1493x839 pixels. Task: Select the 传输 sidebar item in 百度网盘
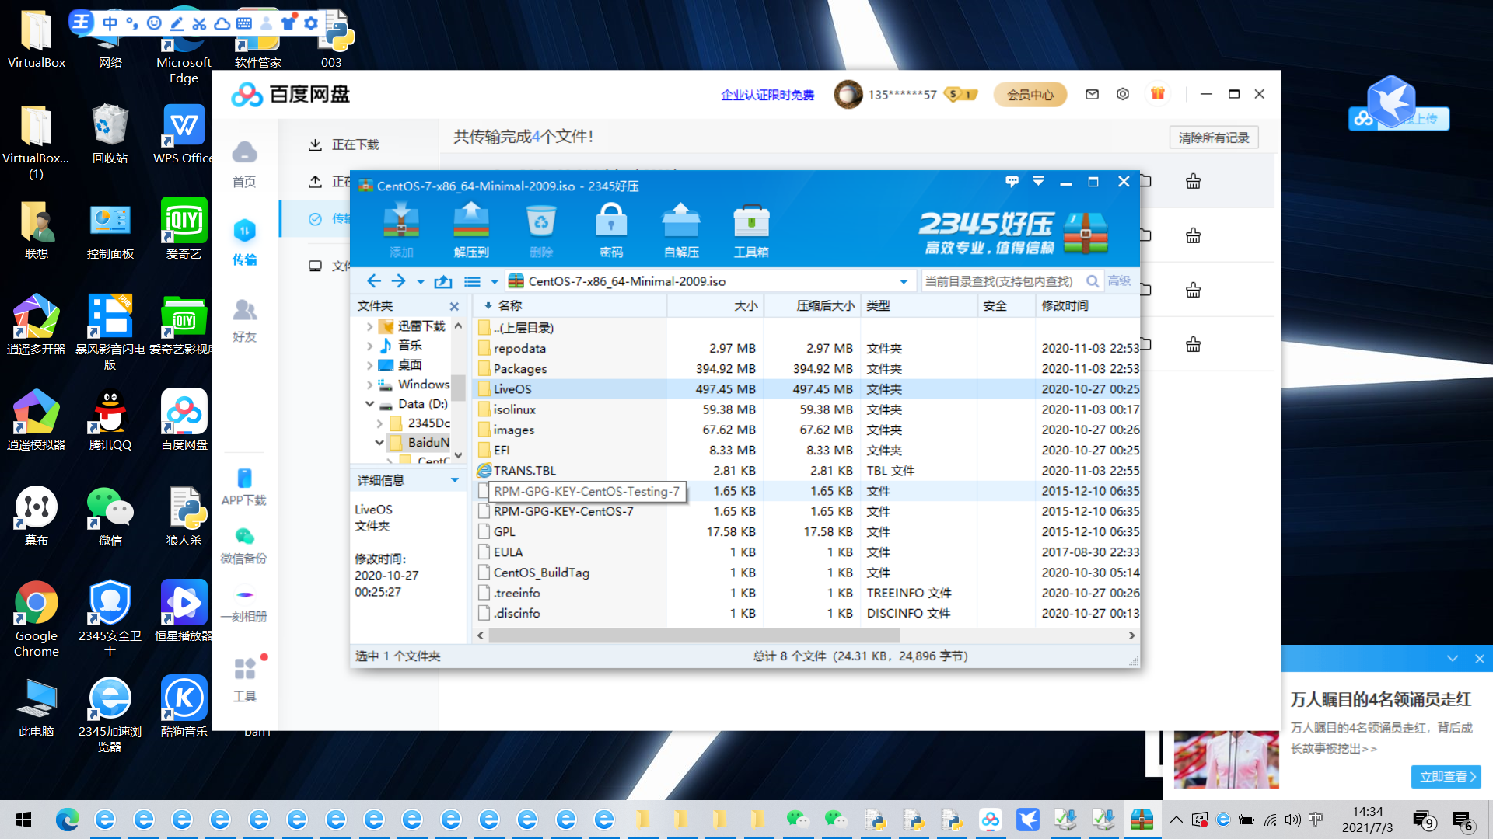pyautogui.click(x=244, y=242)
